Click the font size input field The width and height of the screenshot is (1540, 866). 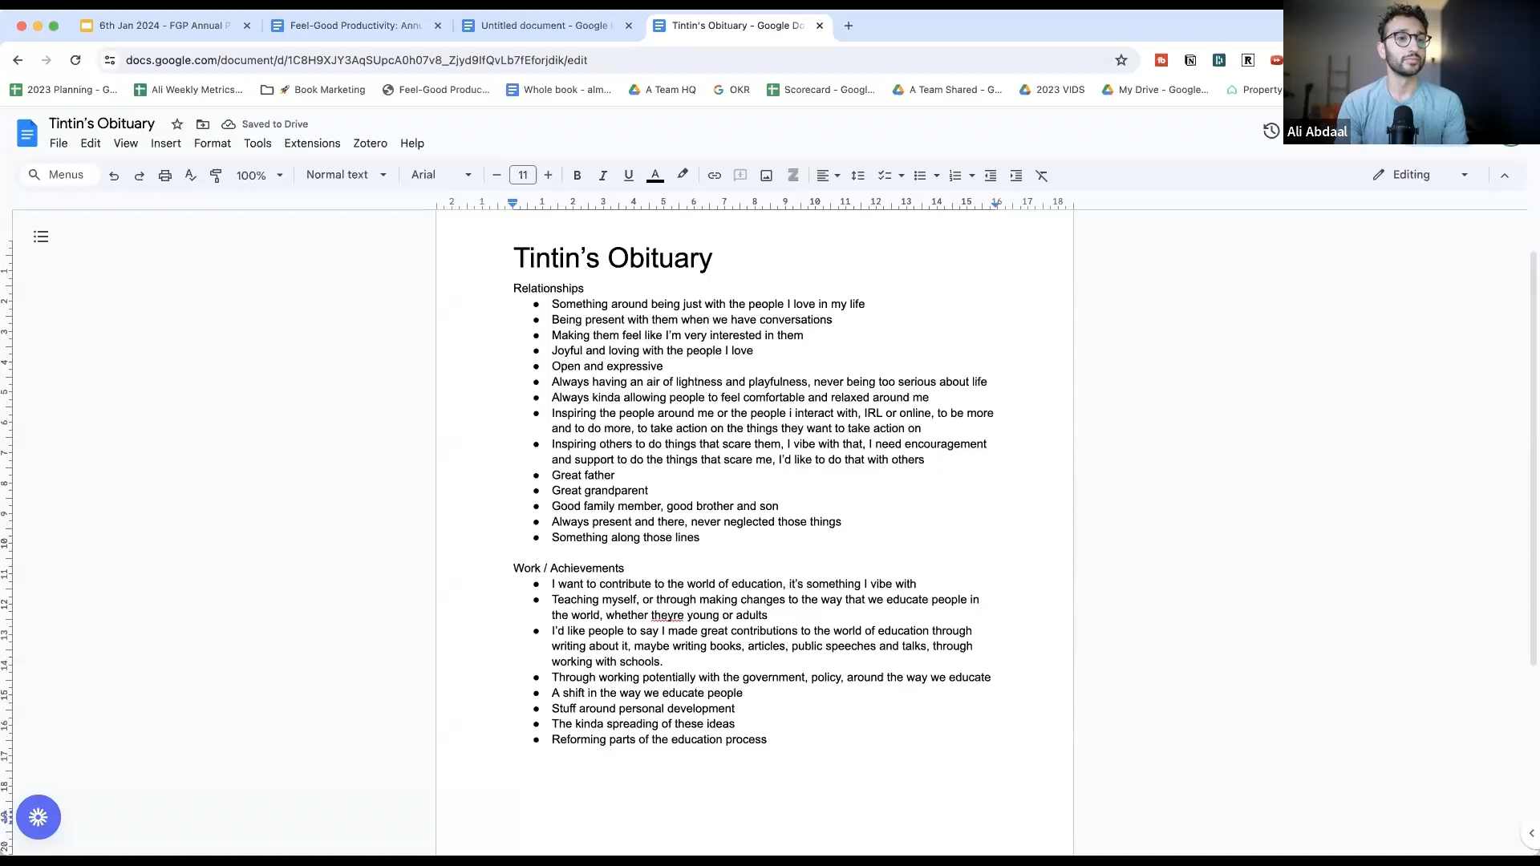coord(523,175)
